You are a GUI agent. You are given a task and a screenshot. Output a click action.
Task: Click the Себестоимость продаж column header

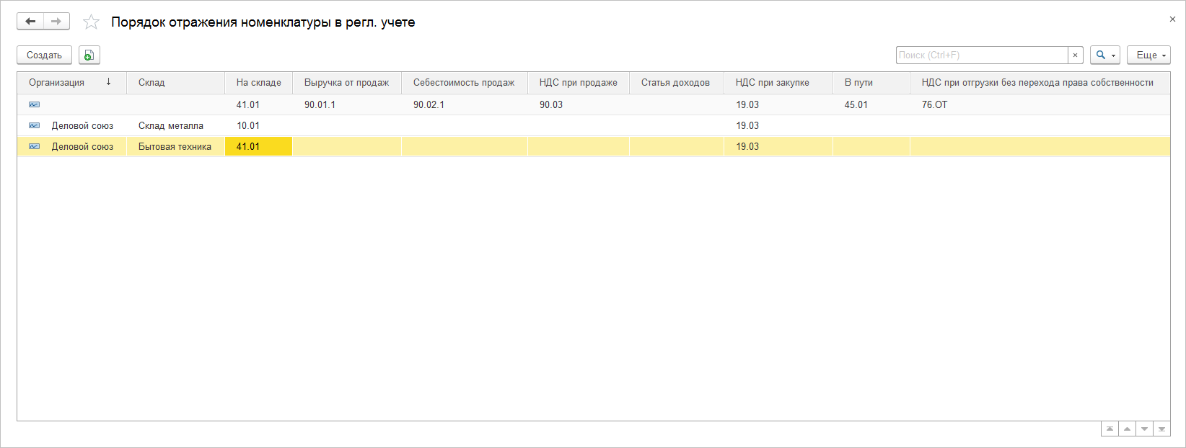point(464,82)
